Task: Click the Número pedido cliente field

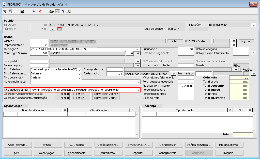Action: point(186,65)
